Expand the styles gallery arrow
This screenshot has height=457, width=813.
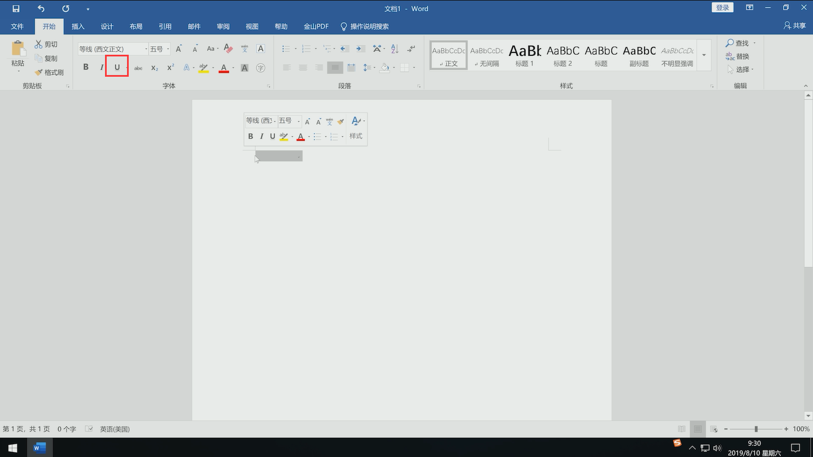704,55
